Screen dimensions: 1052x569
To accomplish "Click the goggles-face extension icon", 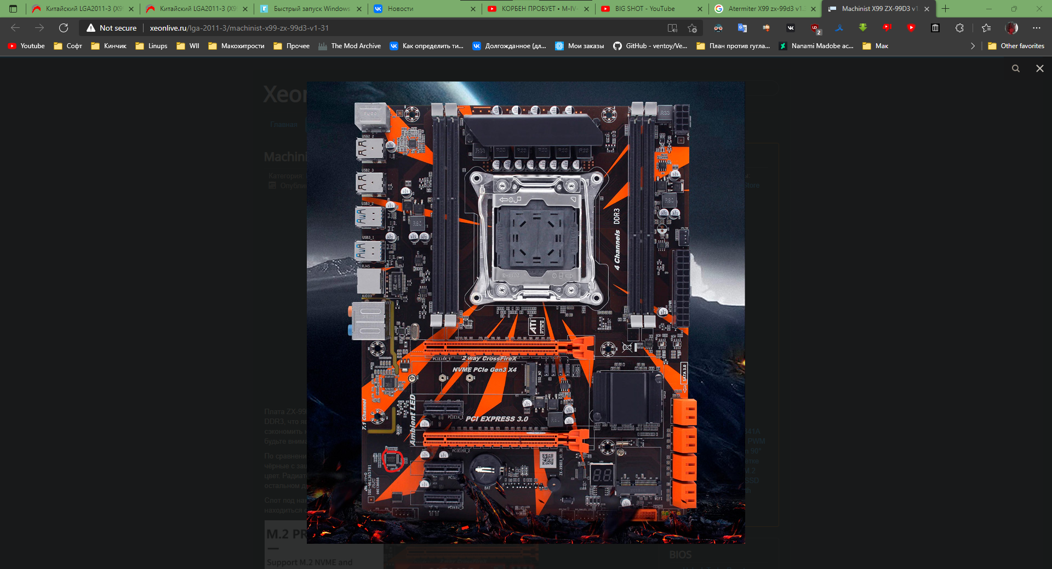I will click(718, 28).
